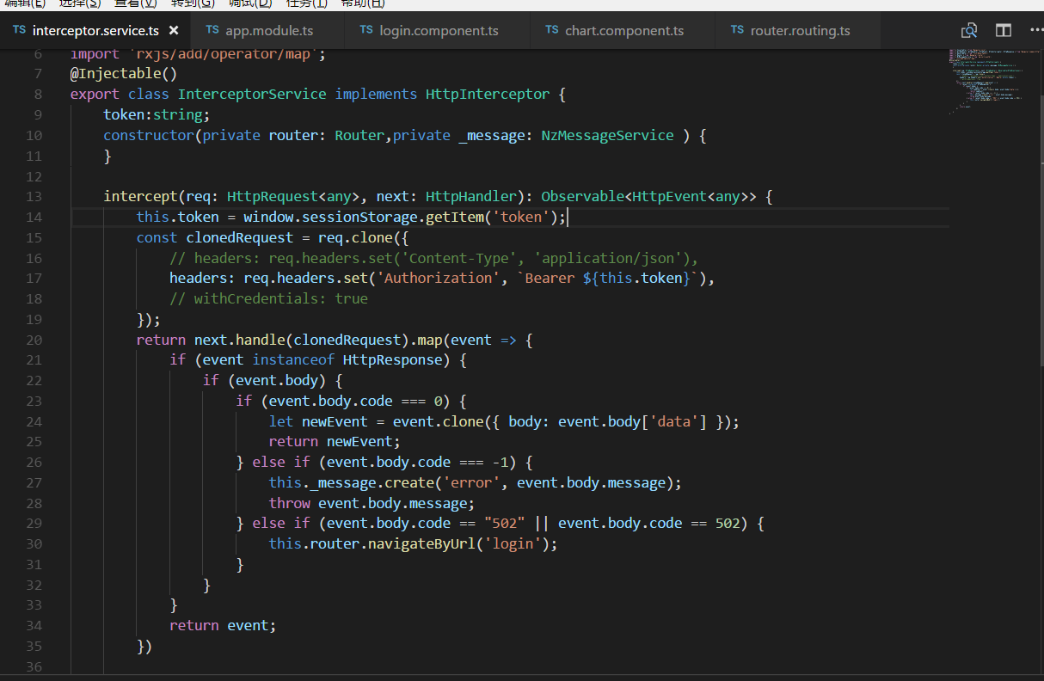Click 'next.handle' on line 20

pos(240,340)
